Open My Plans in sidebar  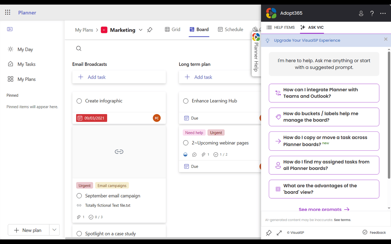[22, 79]
